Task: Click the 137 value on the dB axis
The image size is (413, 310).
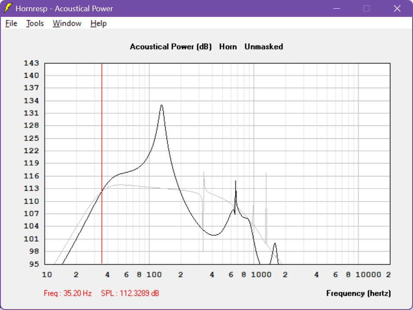Action: click(x=31, y=88)
